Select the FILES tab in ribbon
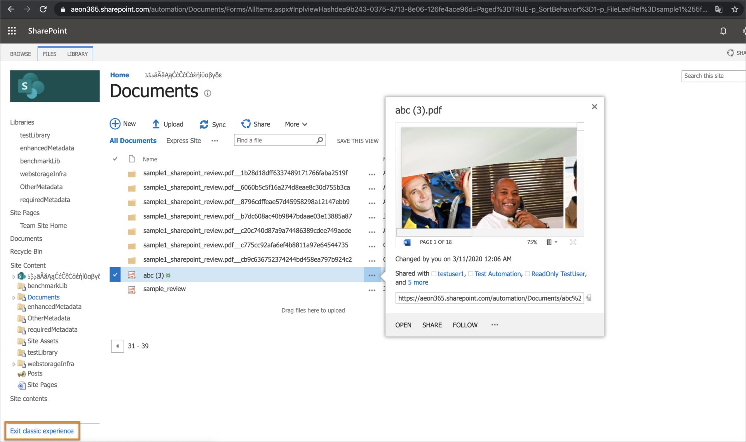Image resolution: width=746 pixels, height=442 pixels. pyautogui.click(x=49, y=54)
